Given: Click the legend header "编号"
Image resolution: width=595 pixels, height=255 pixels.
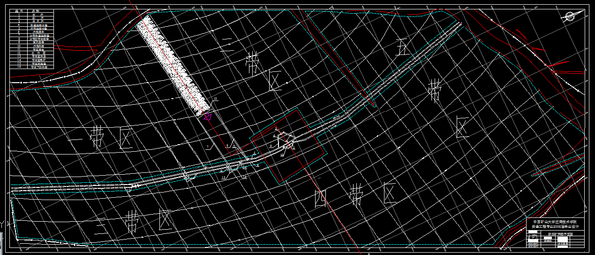Looking at the screenshot, I should pos(19,11).
